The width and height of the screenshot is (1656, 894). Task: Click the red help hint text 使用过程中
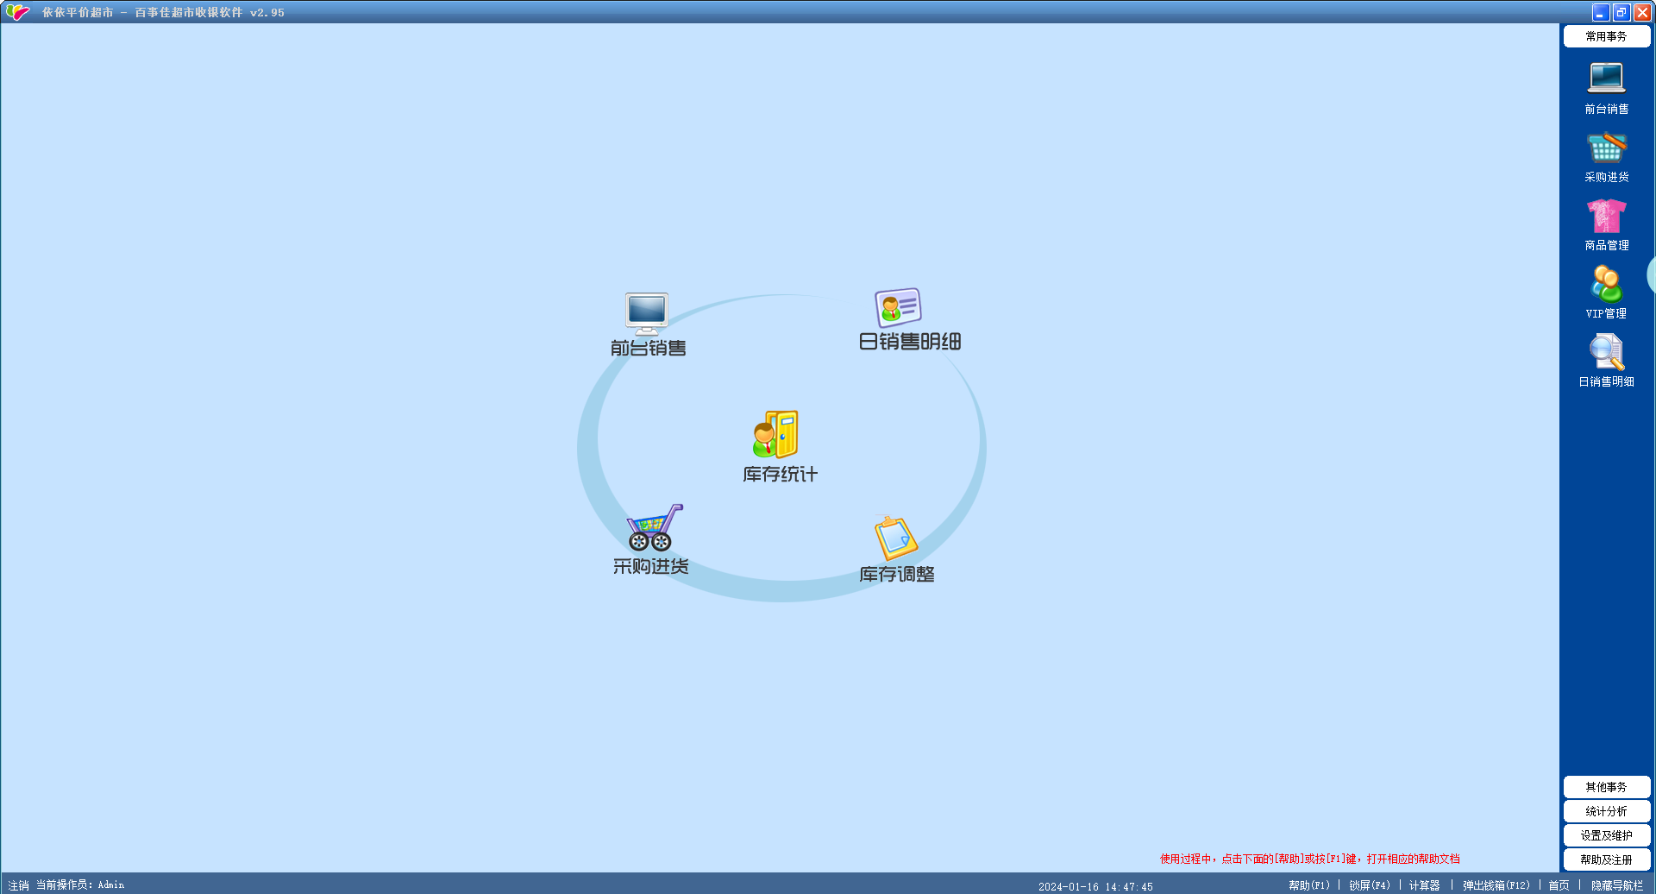[1310, 859]
